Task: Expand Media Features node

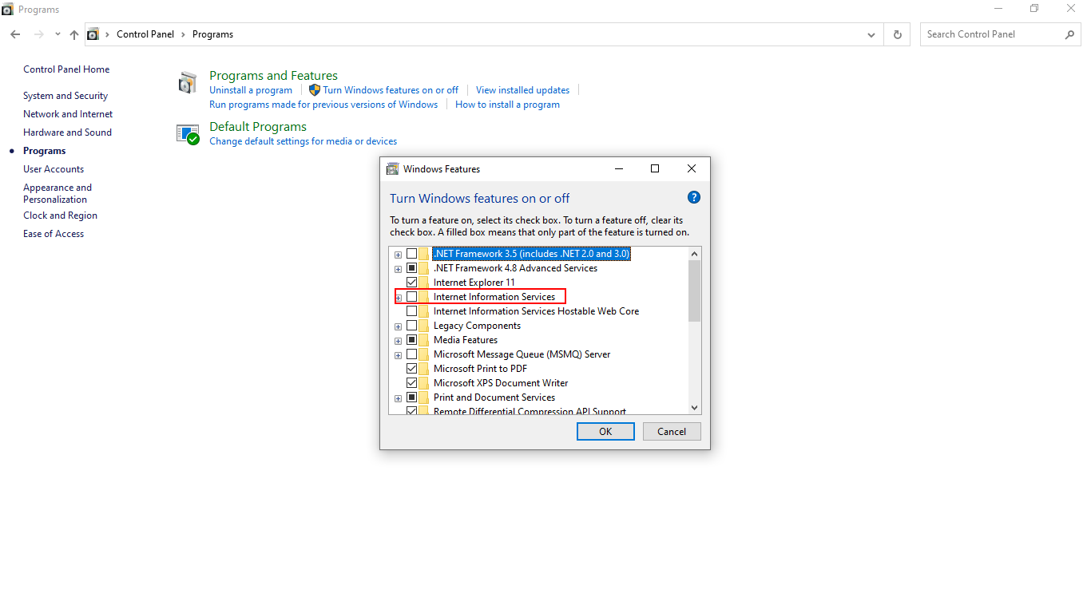Action: [x=399, y=341]
